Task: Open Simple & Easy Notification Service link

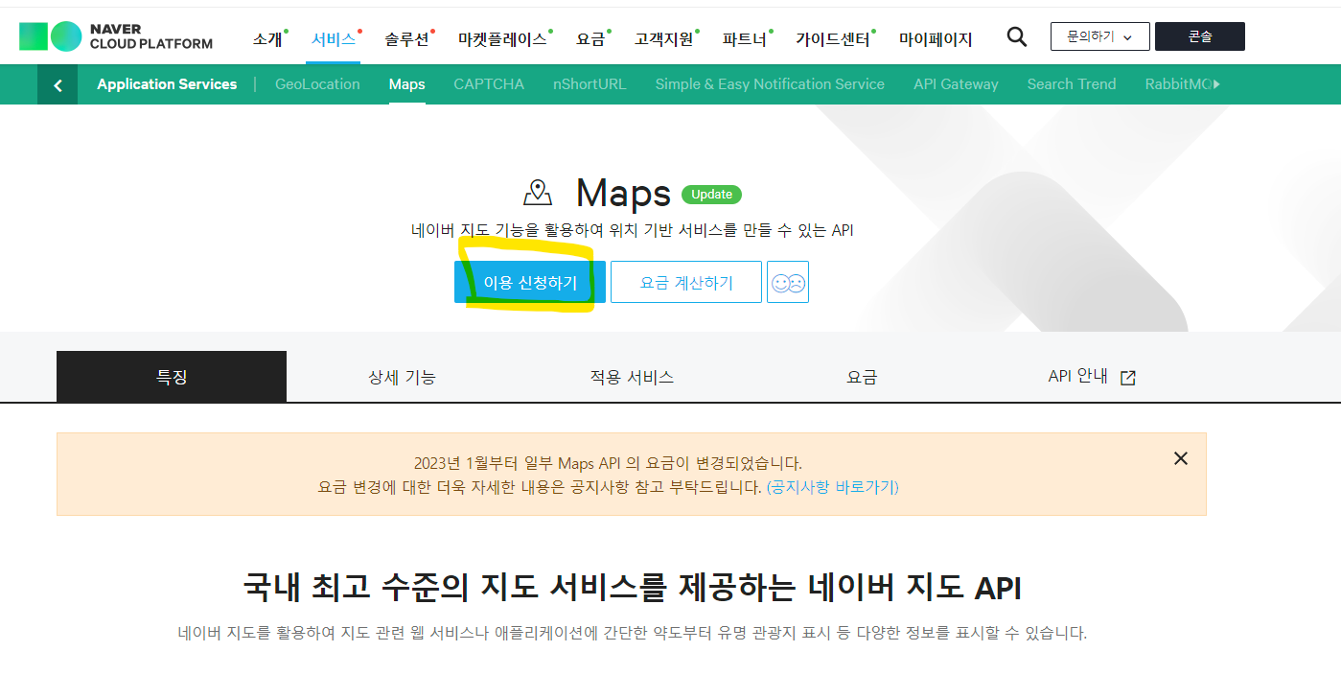Action: click(770, 84)
